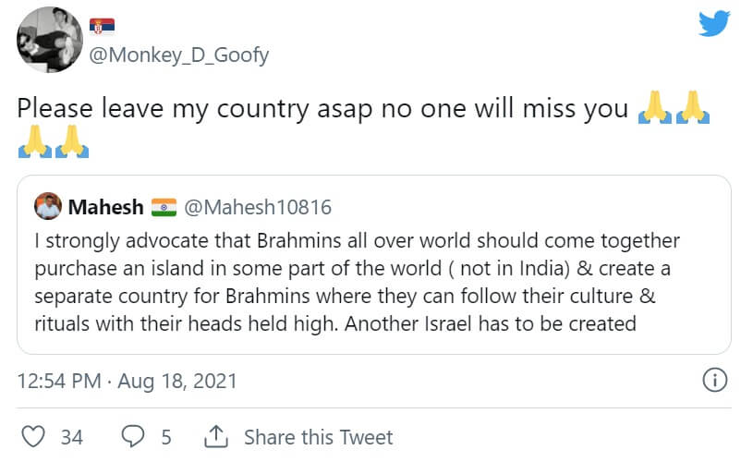This screenshot has height=462, width=753.
Task: Open the 12:54 PM · Aug 18, 2021 timestamp
Action: [x=128, y=381]
